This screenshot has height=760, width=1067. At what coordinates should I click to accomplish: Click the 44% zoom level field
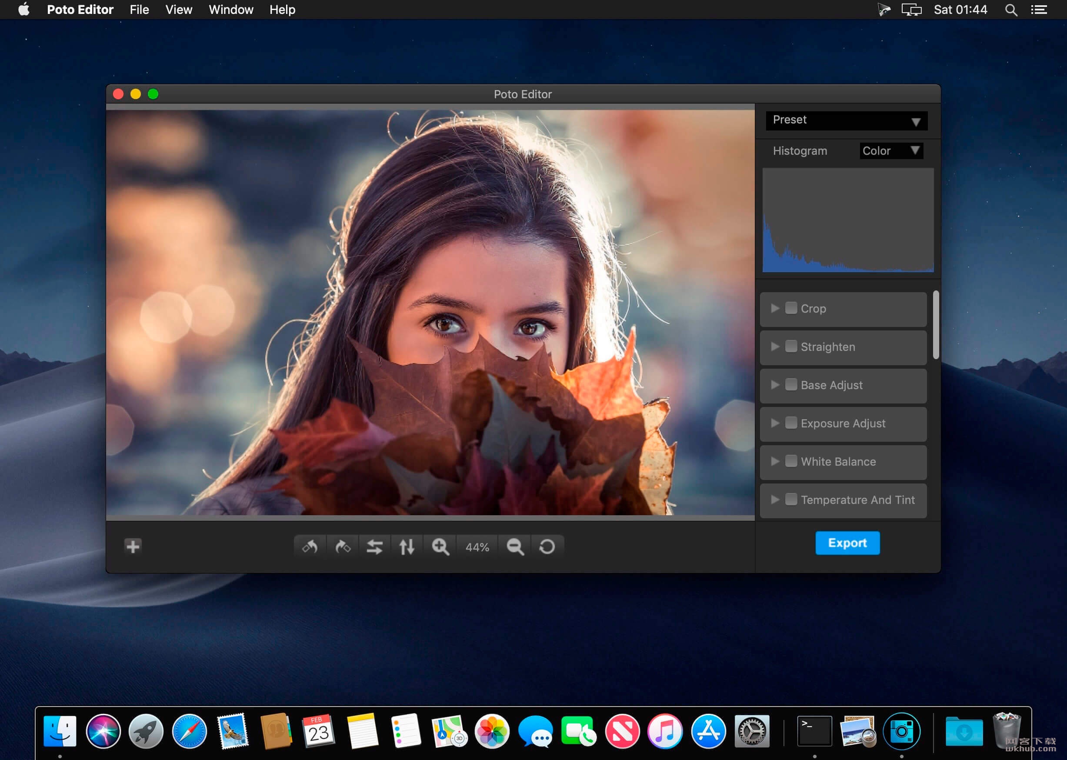coord(477,547)
